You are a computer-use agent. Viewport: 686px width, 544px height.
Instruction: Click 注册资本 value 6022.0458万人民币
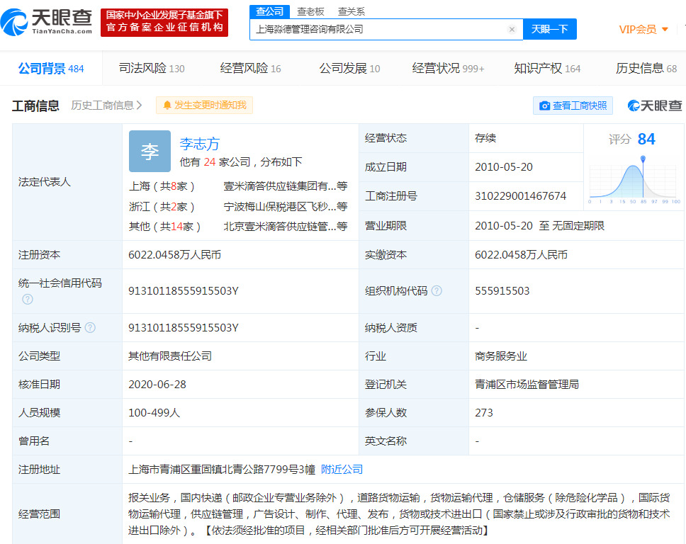tap(174, 255)
